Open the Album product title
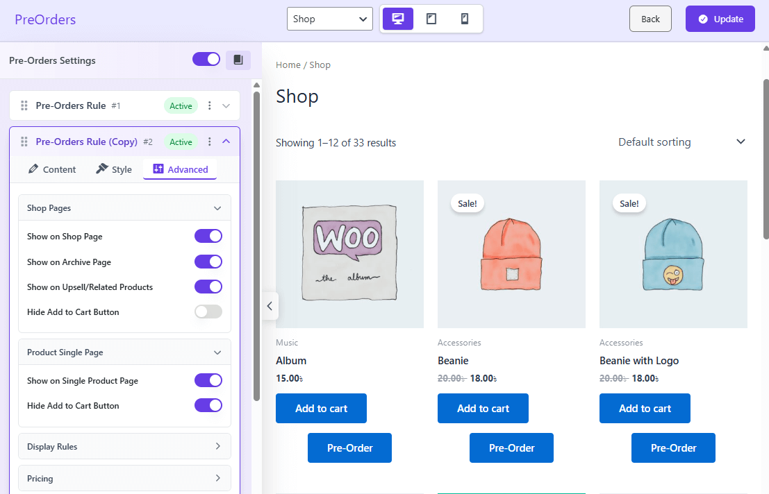The image size is (769, 494). coord(291,361)
